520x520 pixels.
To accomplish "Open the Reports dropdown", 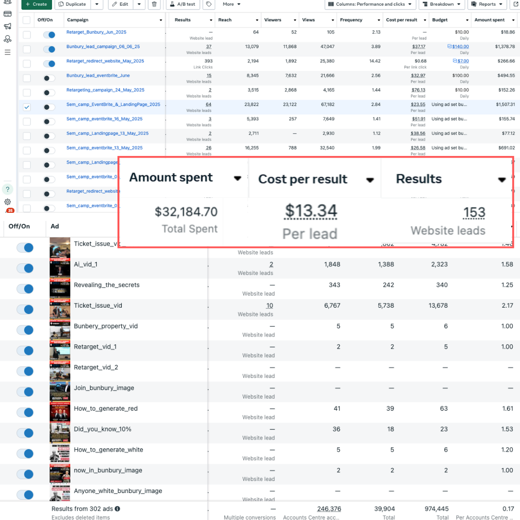I will 487,4.
